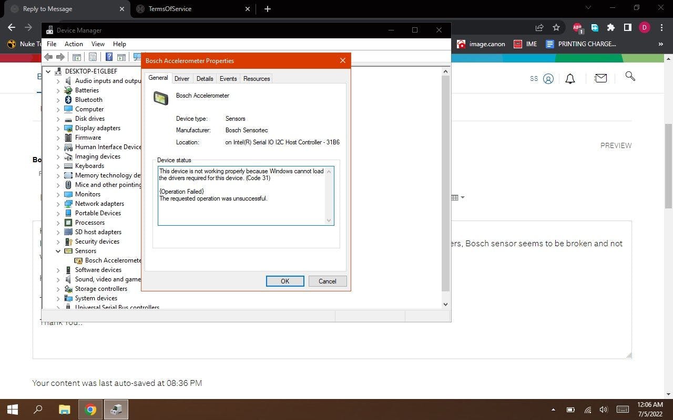Bookmark page with star icon
Screen dimensions: 673x420
click(x=556, y=27)
